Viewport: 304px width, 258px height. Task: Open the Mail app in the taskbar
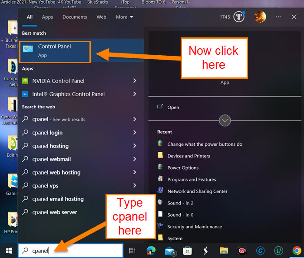point(170,251)
